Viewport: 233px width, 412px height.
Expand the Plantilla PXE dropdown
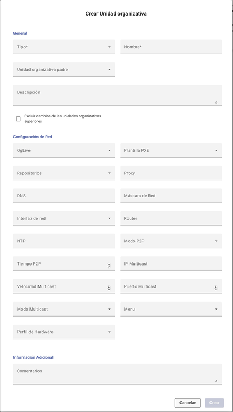pyautogui.click(x=171, y=151)
